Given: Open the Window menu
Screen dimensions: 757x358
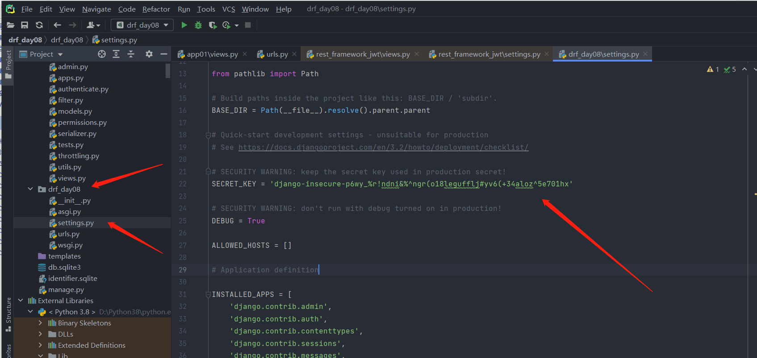Looking at the screenshot, I should click(x=255, y=9).
